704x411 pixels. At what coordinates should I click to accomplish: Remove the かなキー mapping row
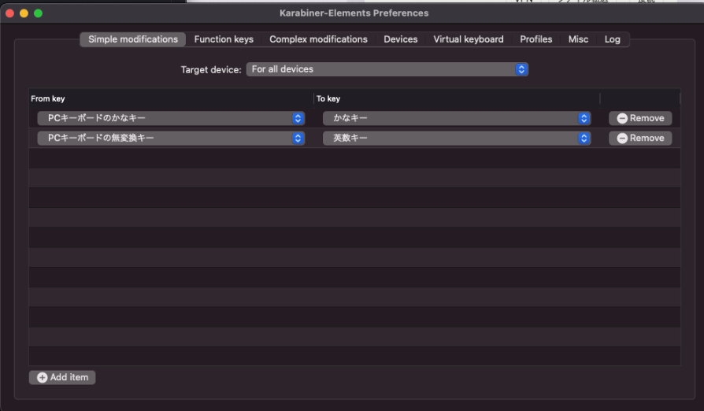[x=640, y=118]
